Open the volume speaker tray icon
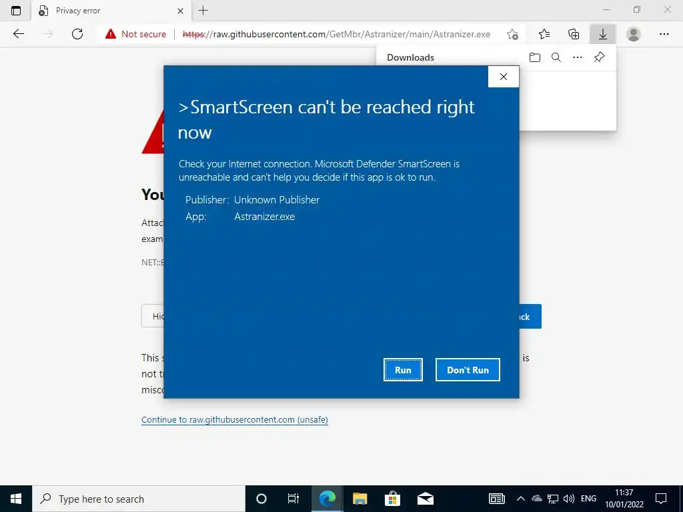 pyautogui.click(x=568, y=499)
